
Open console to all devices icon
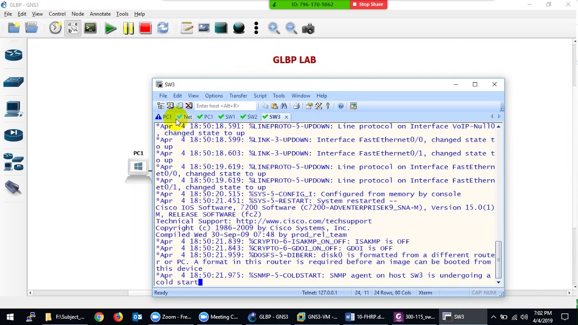pos(90,28)
